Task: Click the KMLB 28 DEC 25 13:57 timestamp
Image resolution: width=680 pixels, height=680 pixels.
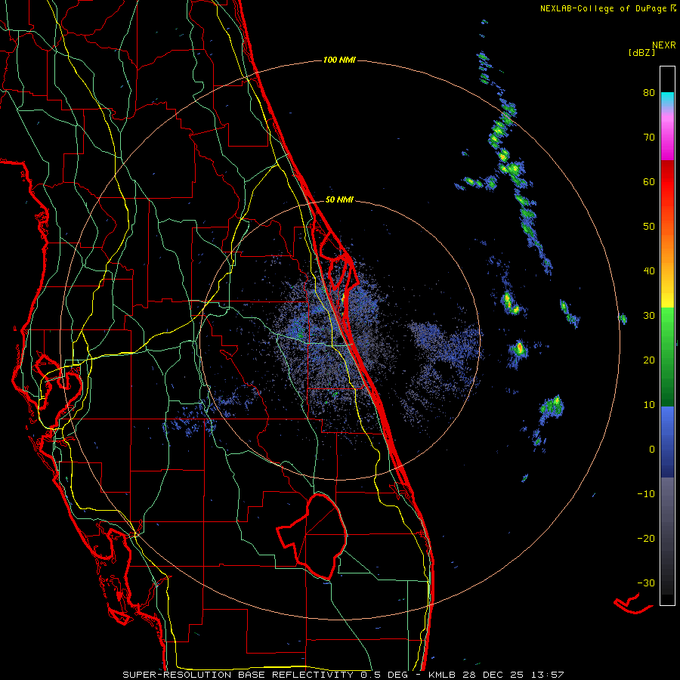Action: point(496,675)
